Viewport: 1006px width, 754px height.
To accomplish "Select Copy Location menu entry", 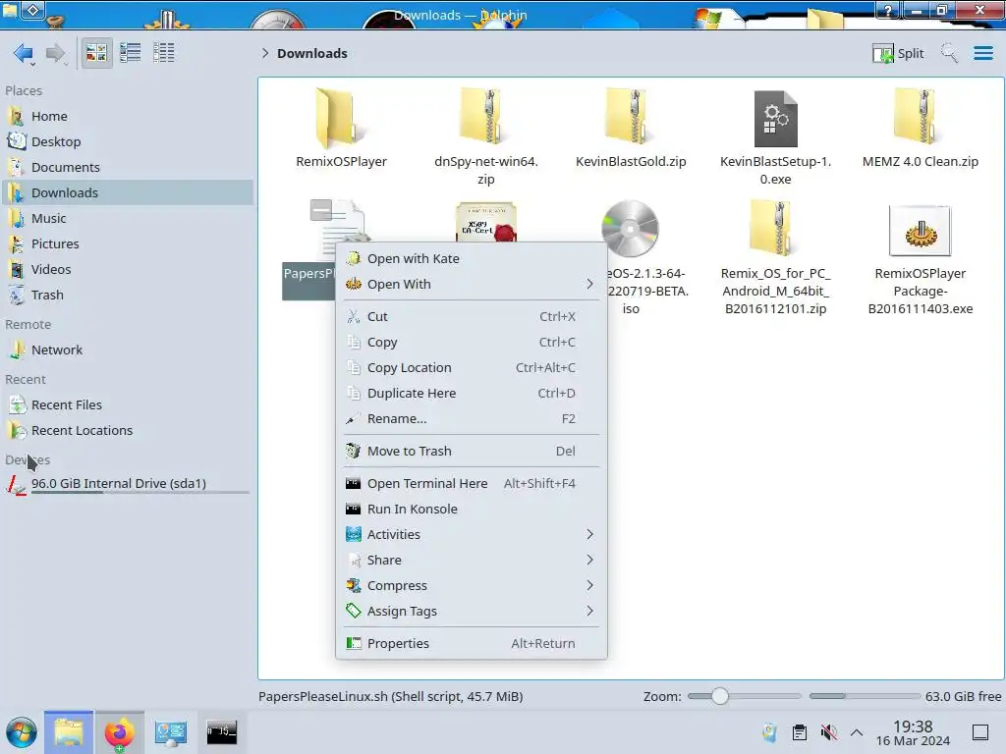I will (x=471, y=368).
